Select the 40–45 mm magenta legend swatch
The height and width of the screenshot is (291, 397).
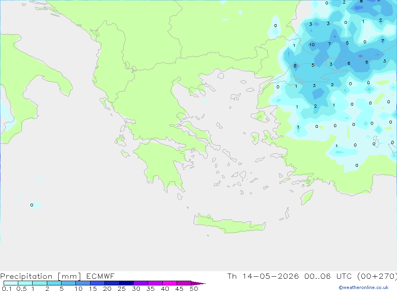(170, 283)
